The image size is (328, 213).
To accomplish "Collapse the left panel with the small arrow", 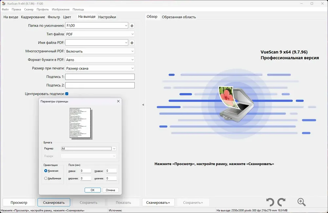I will coord(143,105).
